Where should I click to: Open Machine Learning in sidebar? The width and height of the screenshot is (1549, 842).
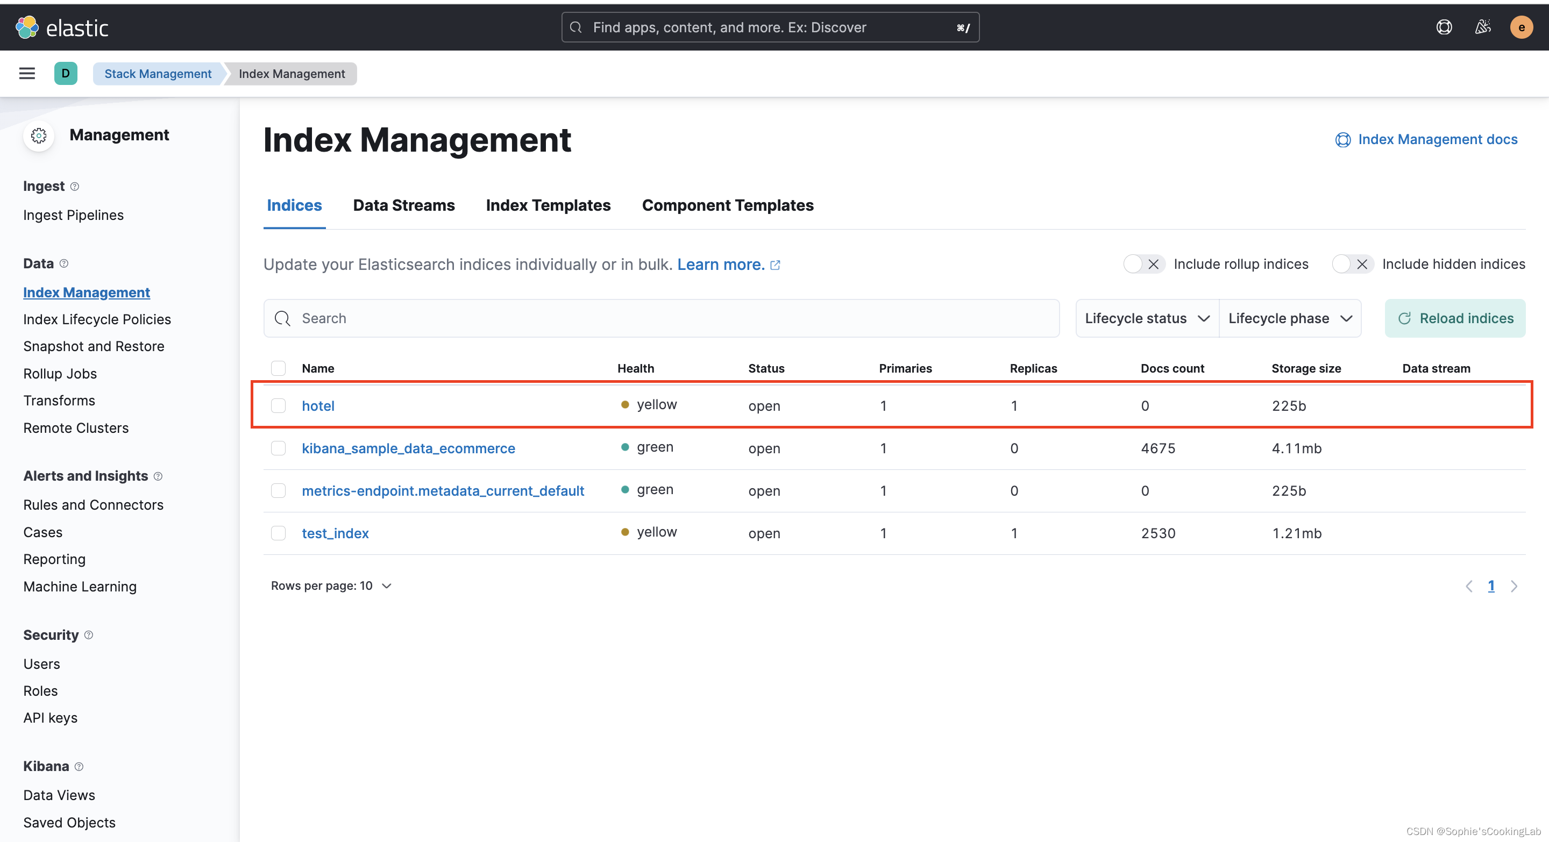pos(80,587)
